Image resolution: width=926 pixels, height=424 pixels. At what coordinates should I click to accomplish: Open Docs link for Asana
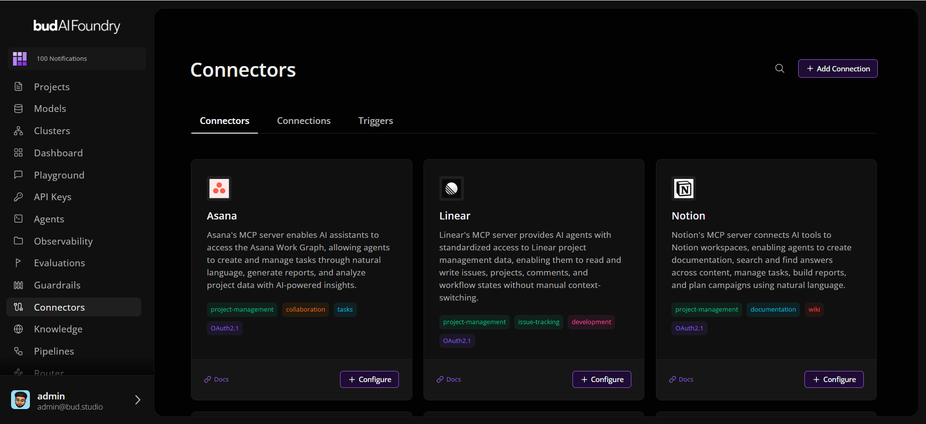point(216,379)
